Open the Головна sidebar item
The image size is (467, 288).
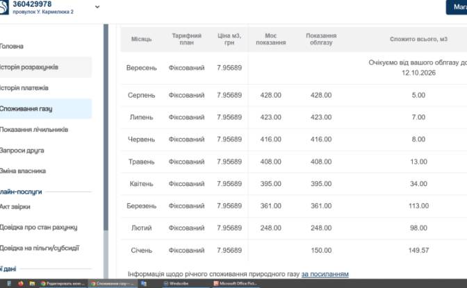tap(12, 46)
